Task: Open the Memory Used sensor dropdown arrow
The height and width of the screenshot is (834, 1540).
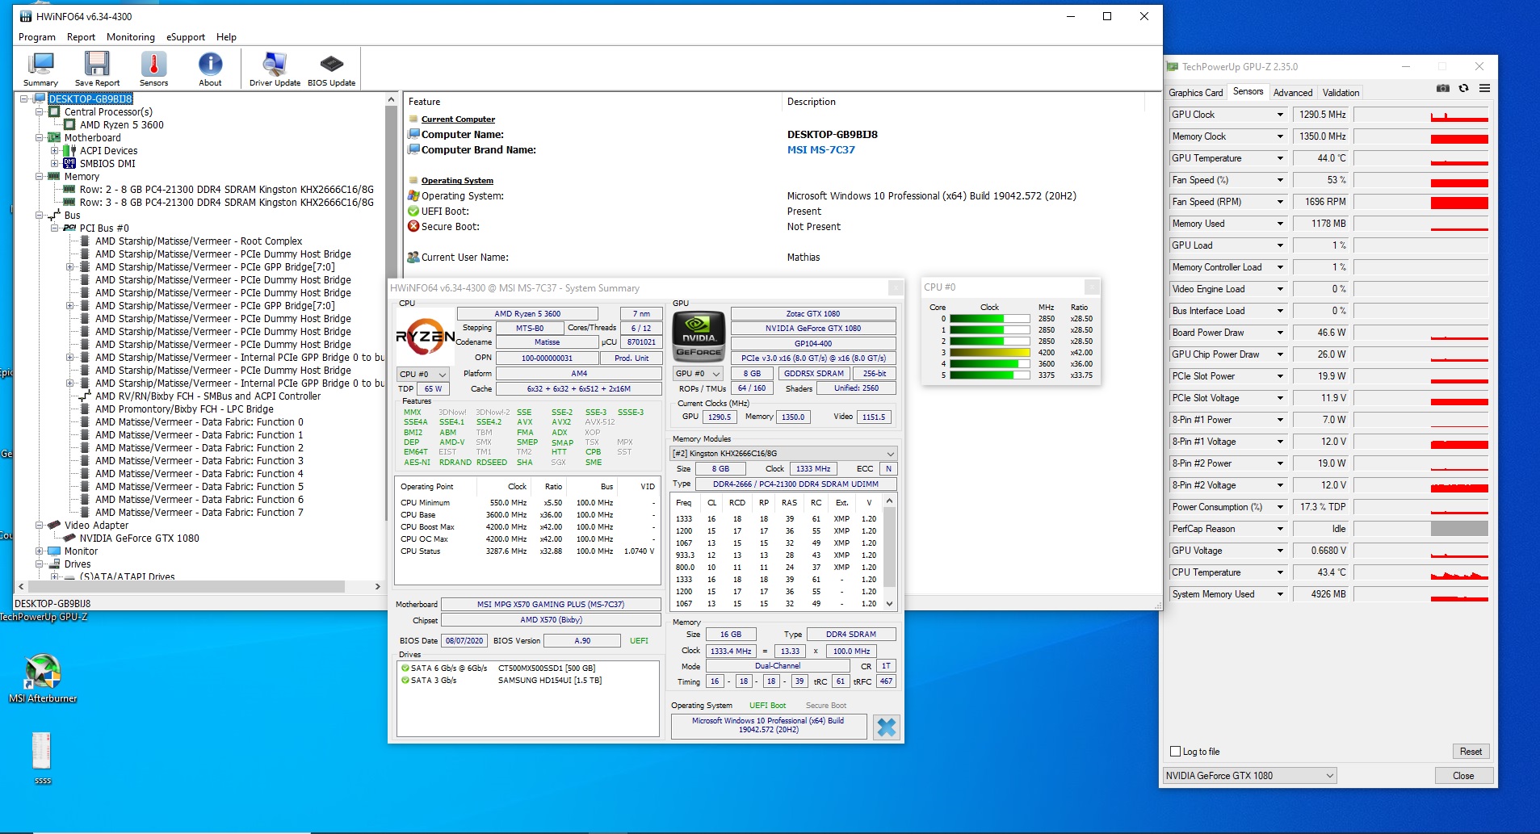Action: 1280,224
